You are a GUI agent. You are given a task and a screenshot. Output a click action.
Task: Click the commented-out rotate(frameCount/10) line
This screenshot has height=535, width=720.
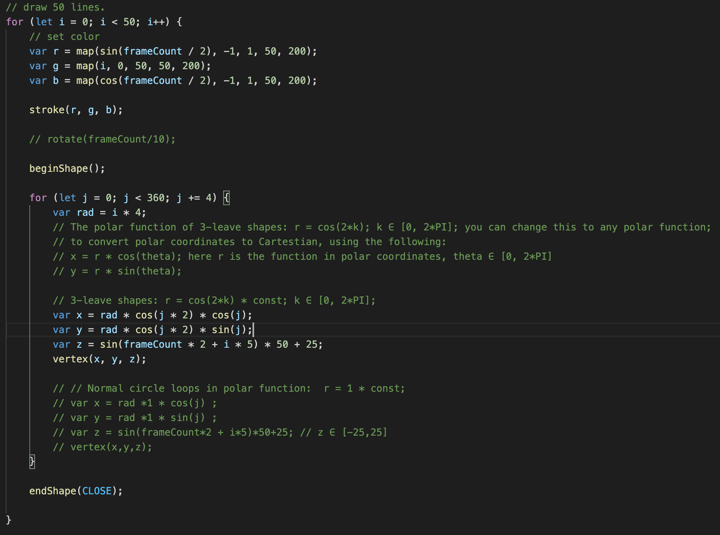[x=102, y=139]
